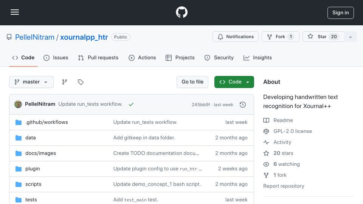This screenshot has width=363, height=204.
Task: Click the Go to file button
Action: (192, 82)
